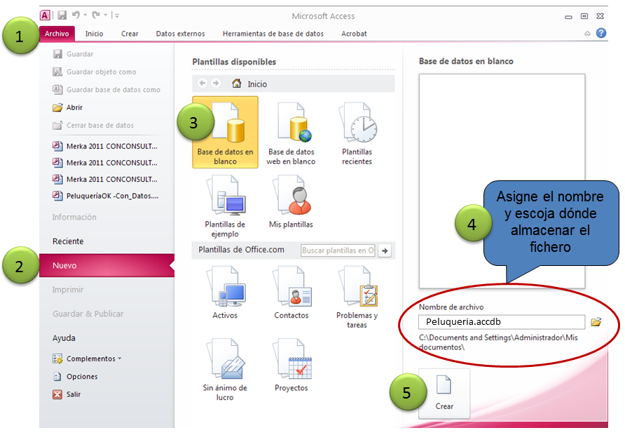Choose the Proyectos template category
Viewport: 625px width, 435px height.
tap(291, 365)
